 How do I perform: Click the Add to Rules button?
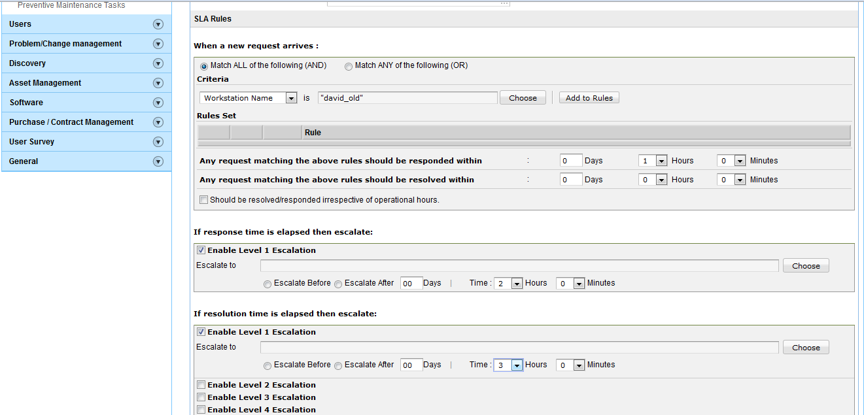click(x=589, y=98)
